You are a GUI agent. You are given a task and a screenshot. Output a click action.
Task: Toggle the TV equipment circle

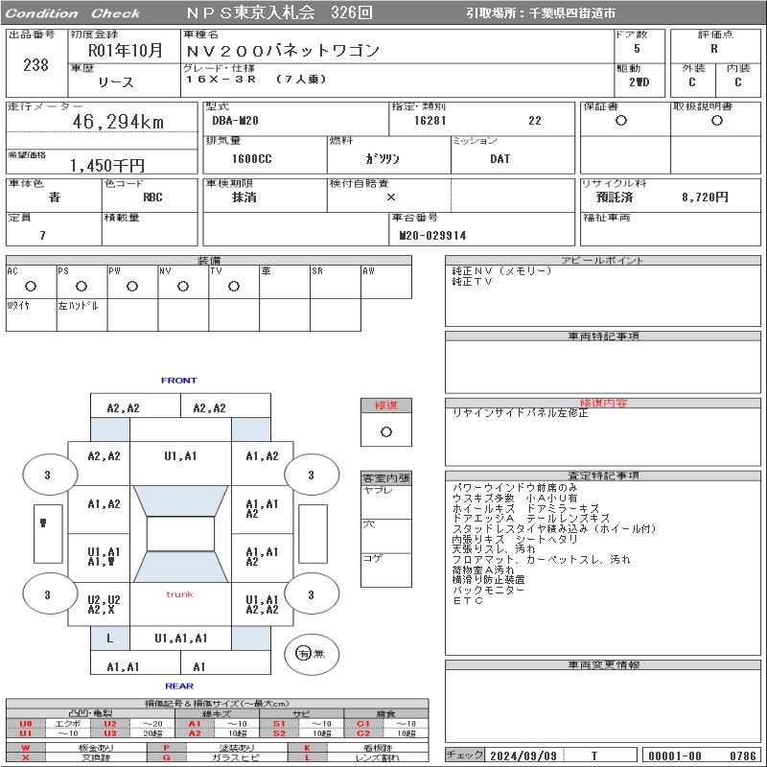[x=233, y=286]
